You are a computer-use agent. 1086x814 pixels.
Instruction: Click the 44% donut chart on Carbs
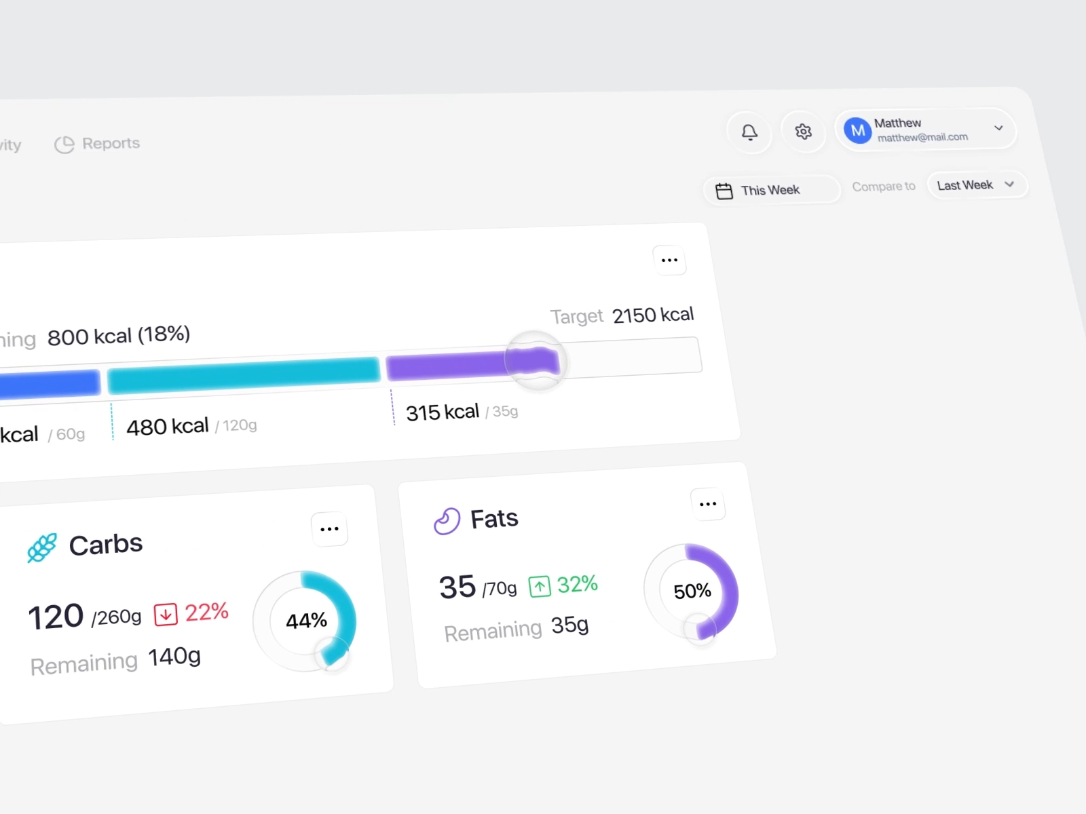[x=307, y=620]
